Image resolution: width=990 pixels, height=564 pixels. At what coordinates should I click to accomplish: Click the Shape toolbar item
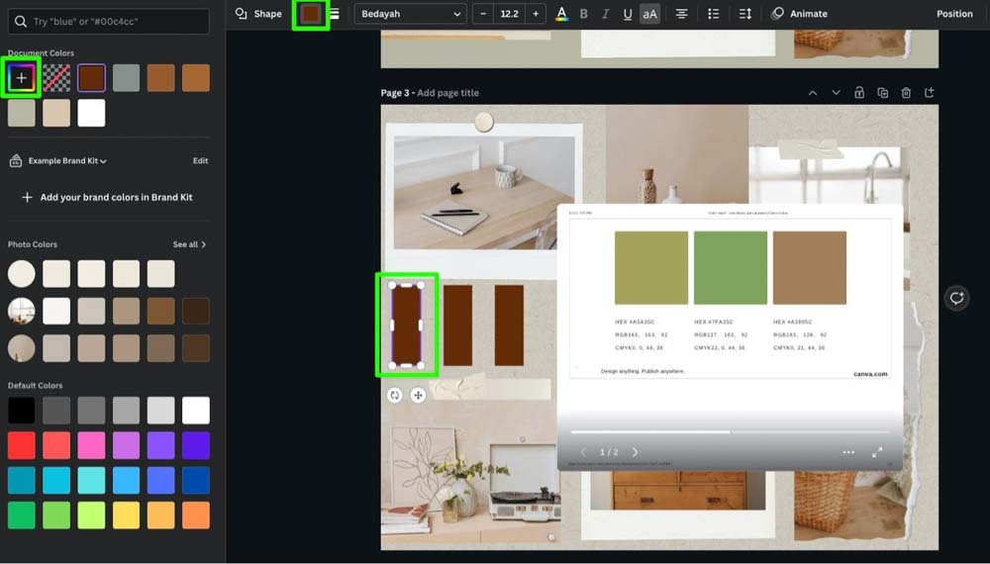258,14
